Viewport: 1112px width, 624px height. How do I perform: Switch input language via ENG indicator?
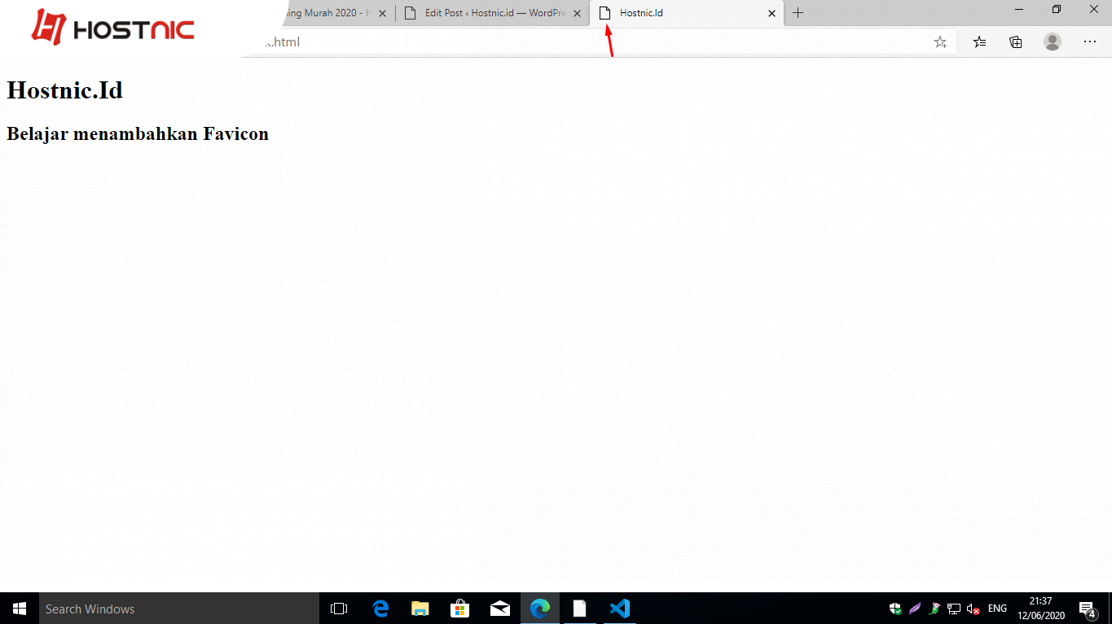[997, 608]
